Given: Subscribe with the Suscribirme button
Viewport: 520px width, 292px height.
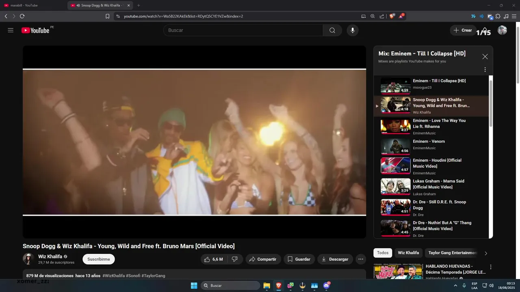Looking at the screenshot, I should 99,259.
